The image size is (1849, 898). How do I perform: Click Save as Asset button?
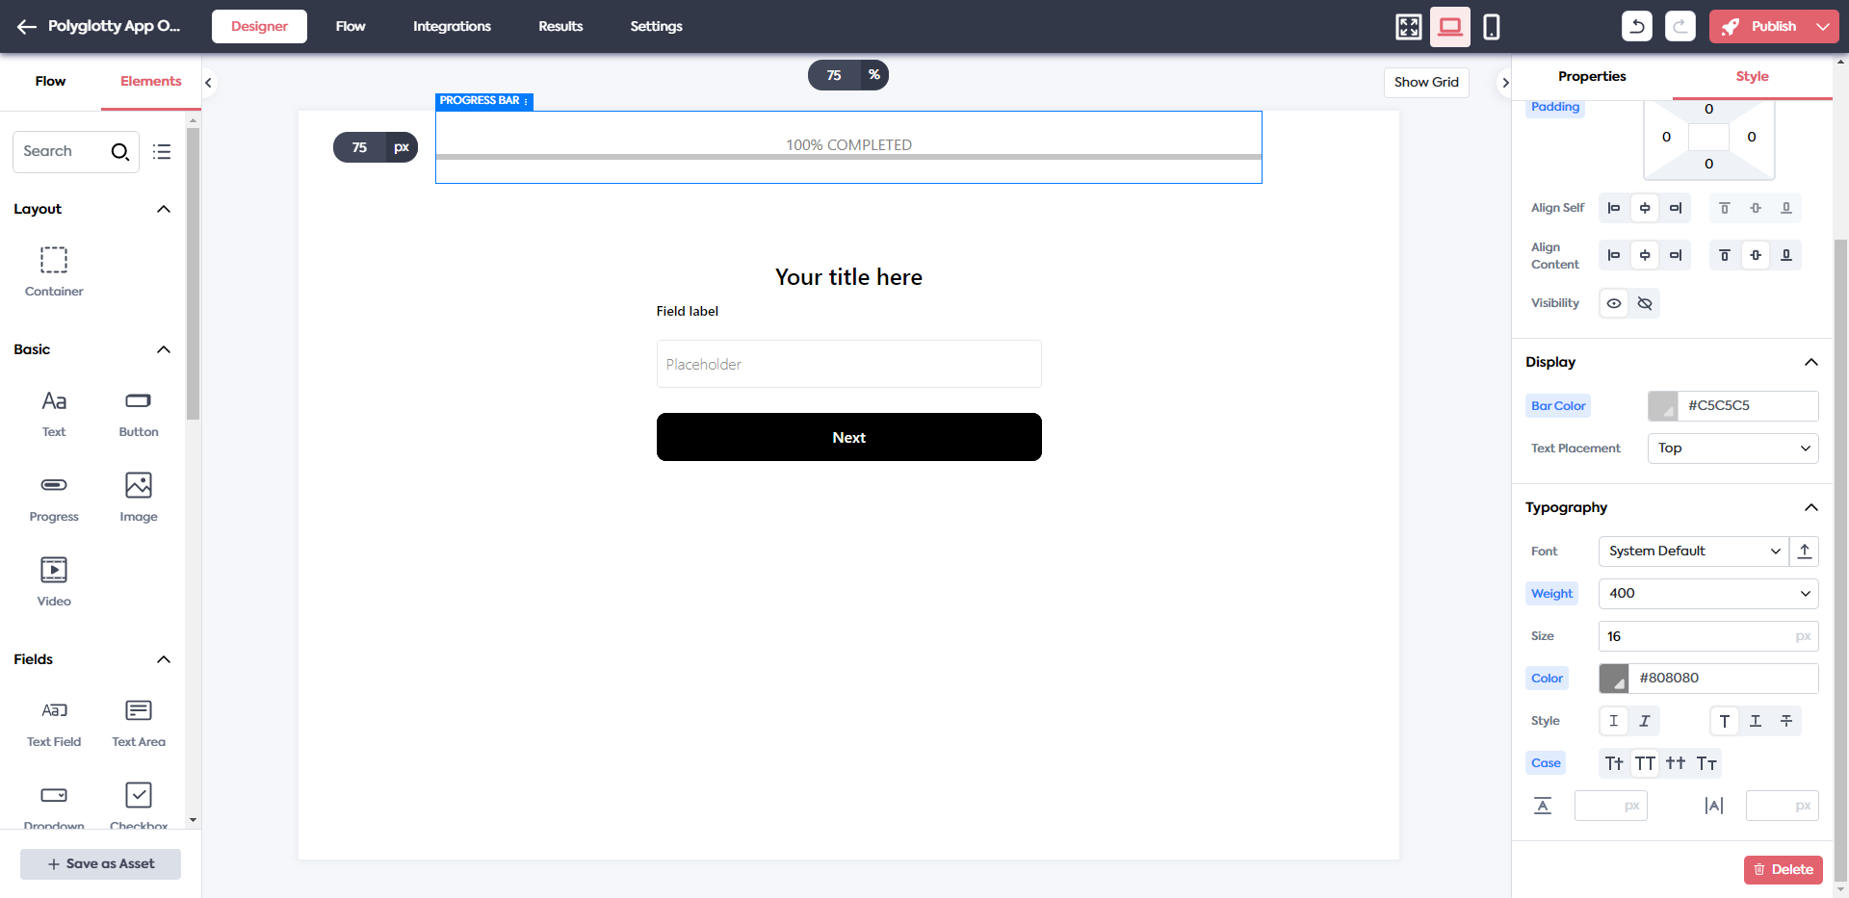tap(100, 863)
